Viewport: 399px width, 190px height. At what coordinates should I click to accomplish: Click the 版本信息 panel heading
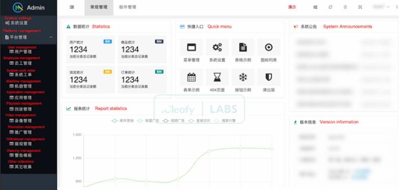pyautogui.click(x=308, y=122)
